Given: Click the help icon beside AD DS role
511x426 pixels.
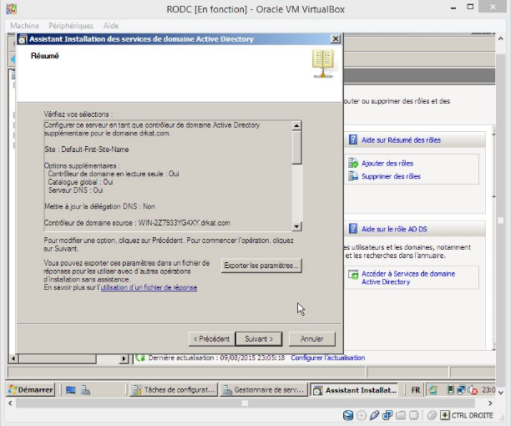Looking at the screenshot, I should tap(353, 229).
